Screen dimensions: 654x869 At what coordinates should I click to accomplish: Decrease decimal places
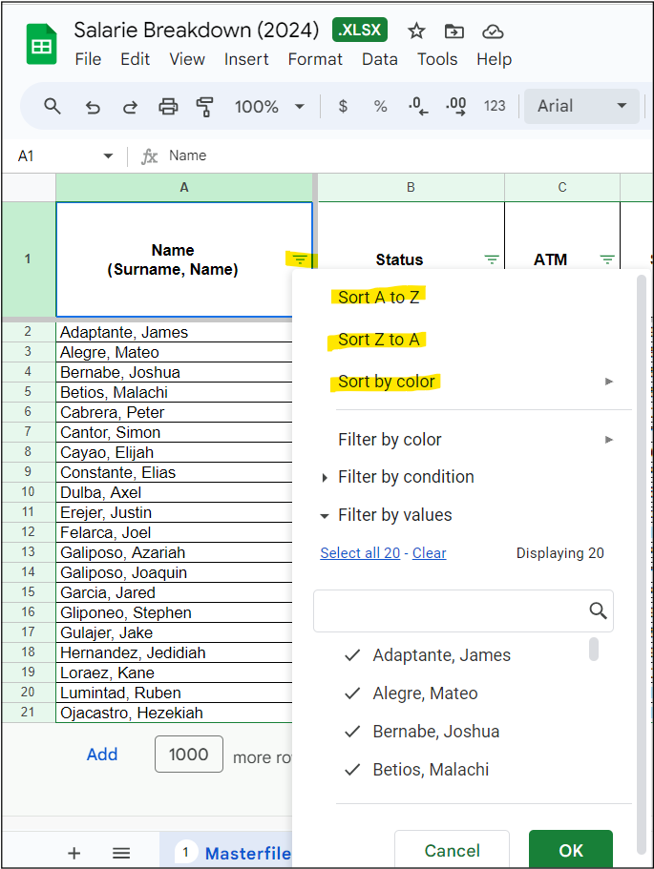(x=417, y=106)
